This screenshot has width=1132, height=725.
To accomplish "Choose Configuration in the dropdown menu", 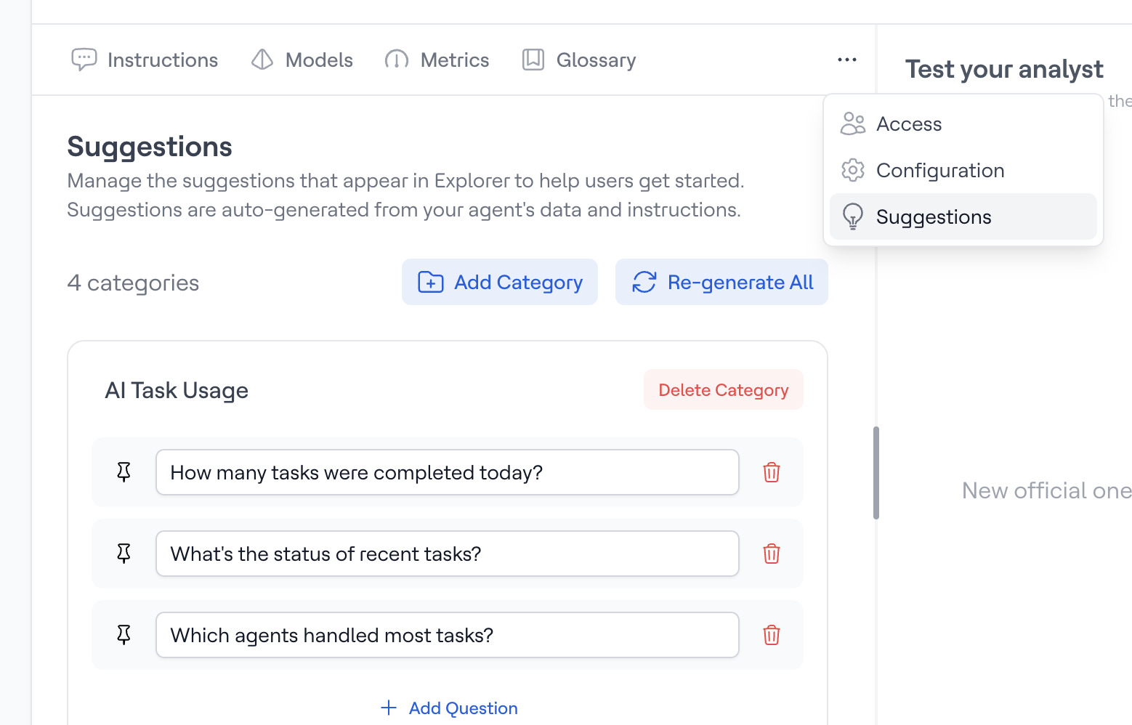I will (x=939, y=171).
